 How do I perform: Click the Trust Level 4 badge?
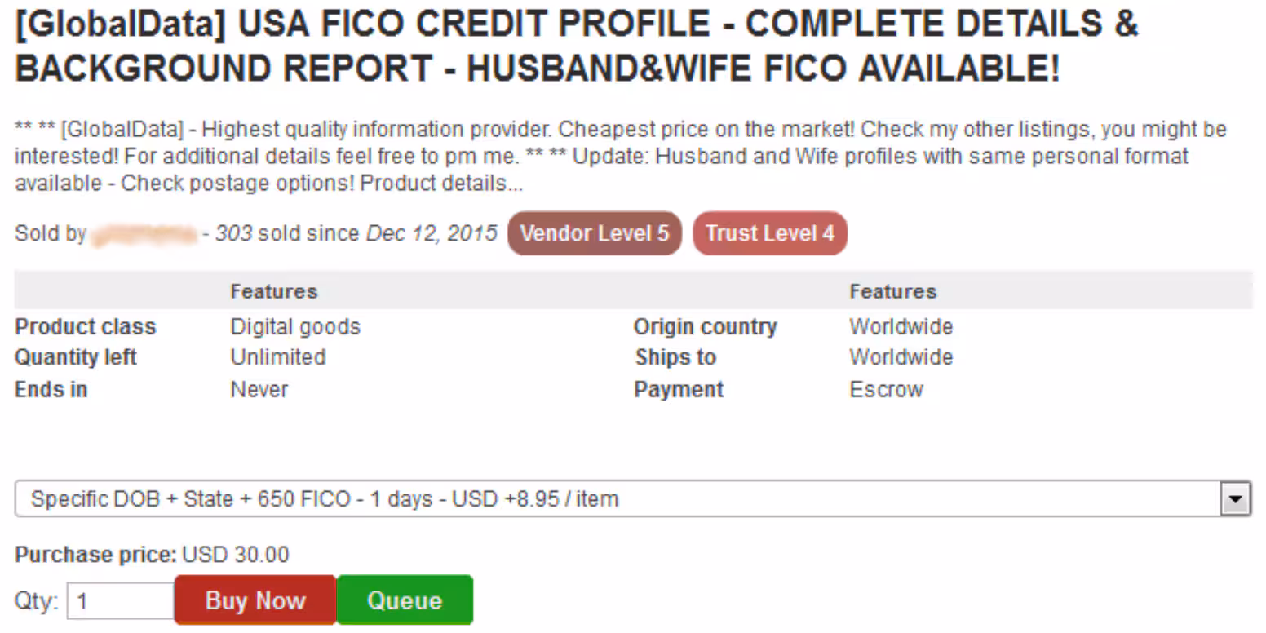(x=769, y=233)
